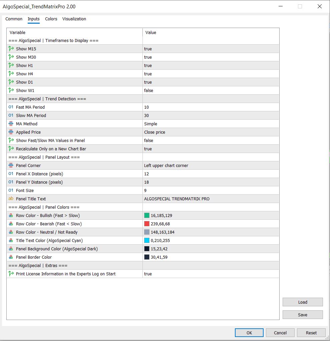The image size is (330, 341).
Task: Select the Inputs tab
Action: coord(33,19)
